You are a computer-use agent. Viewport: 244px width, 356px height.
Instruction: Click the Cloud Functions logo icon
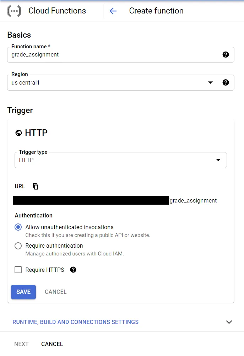click(14, 11)
